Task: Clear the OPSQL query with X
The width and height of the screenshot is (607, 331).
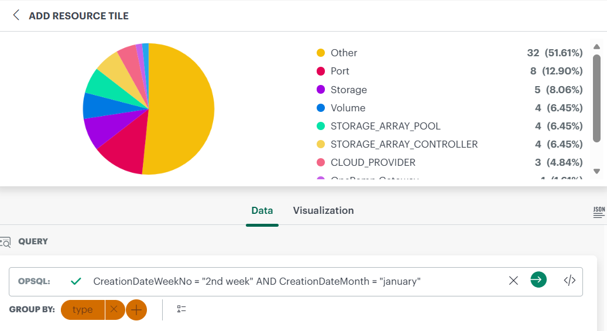Action: point(513,281)
